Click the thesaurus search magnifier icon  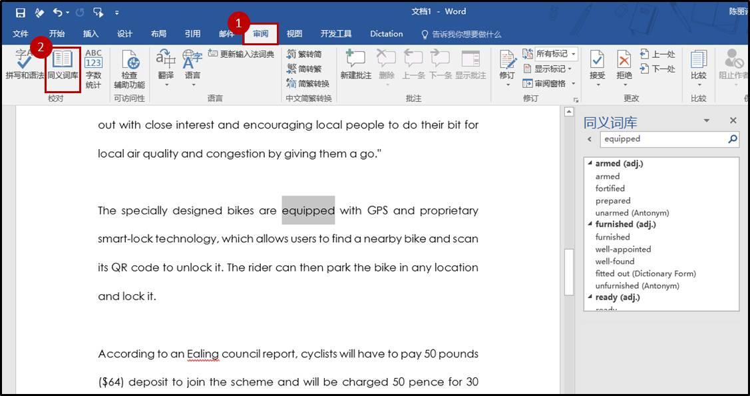pyautogui.click(x=732, y=138)
